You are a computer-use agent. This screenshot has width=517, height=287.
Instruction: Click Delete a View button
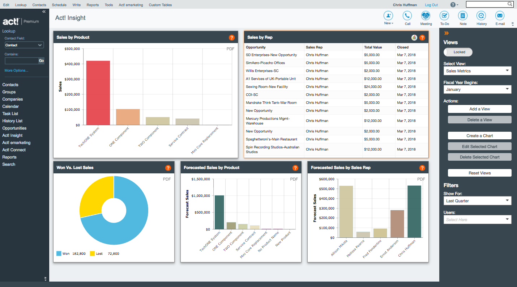(480, 120)
